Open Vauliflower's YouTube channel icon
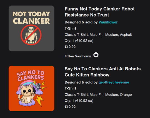The height and width of the screenshot is (118, 150). (x=96, y=55)
